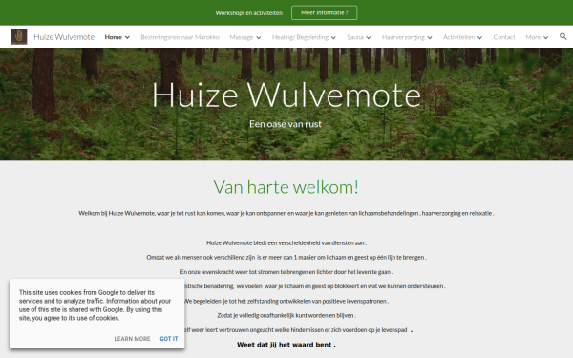Open the site search magnifier icon
The width and height of the screenshot is (573, 358).
point(562,36)
